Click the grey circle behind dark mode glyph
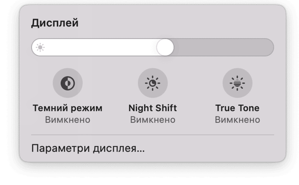299x185 pixels. [x=67, y=83]
